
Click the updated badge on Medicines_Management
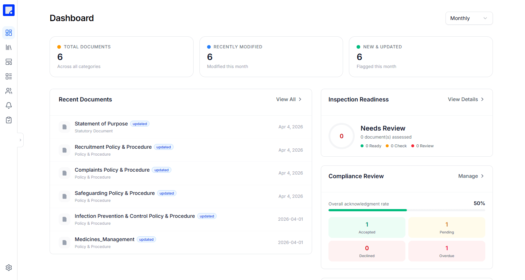point(146,239)
